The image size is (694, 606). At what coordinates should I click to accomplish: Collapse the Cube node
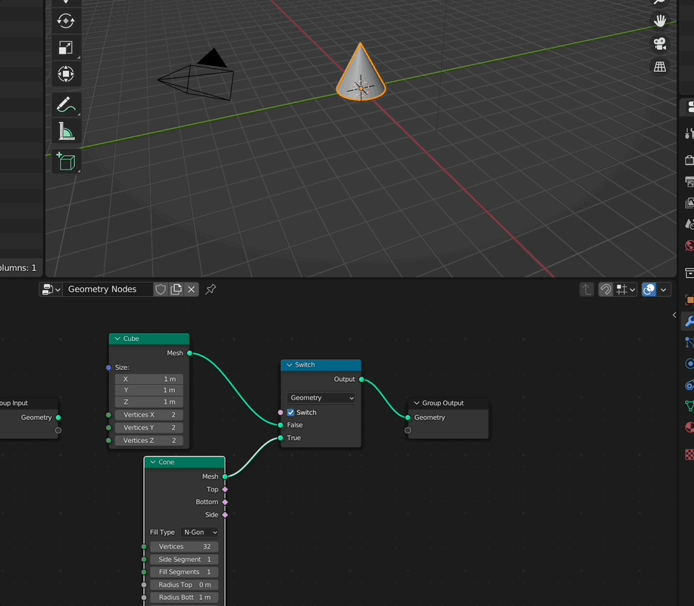click(x=117, y=339)
